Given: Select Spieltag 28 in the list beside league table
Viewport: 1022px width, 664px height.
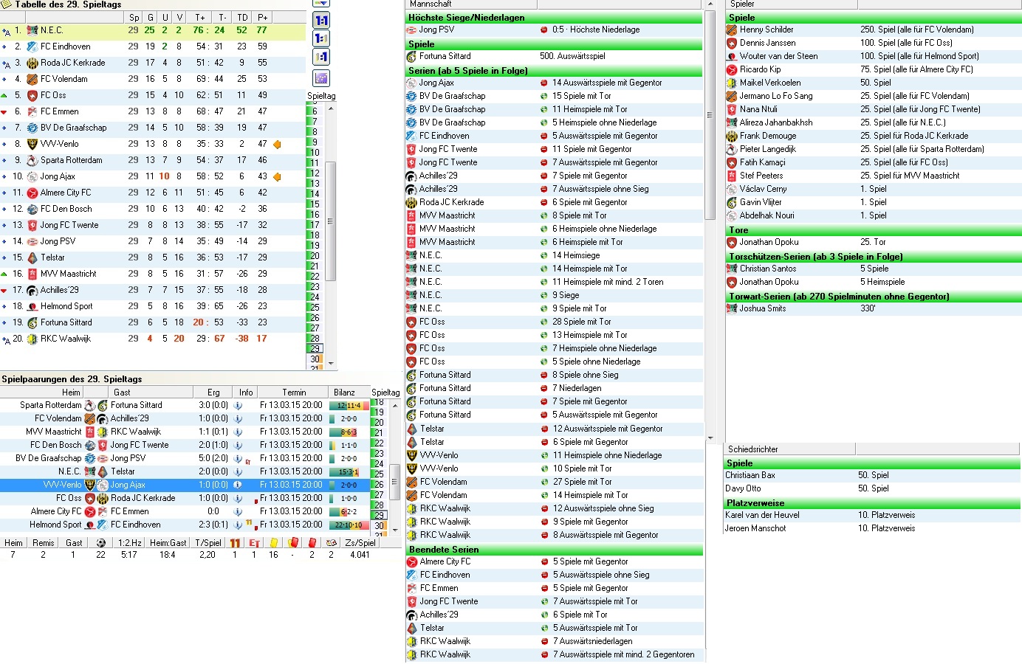Looking at the screenshot, I should point(315,339).
